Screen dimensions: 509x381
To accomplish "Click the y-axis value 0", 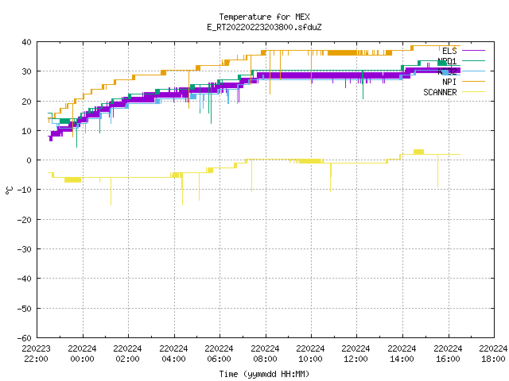I will tap(29, 160).
